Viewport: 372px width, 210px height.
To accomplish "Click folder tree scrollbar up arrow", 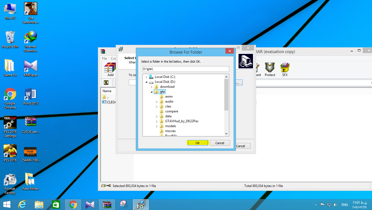I will [x=226, y=77].
